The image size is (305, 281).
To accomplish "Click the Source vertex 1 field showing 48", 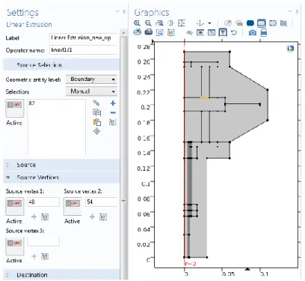I will point(43,202).
